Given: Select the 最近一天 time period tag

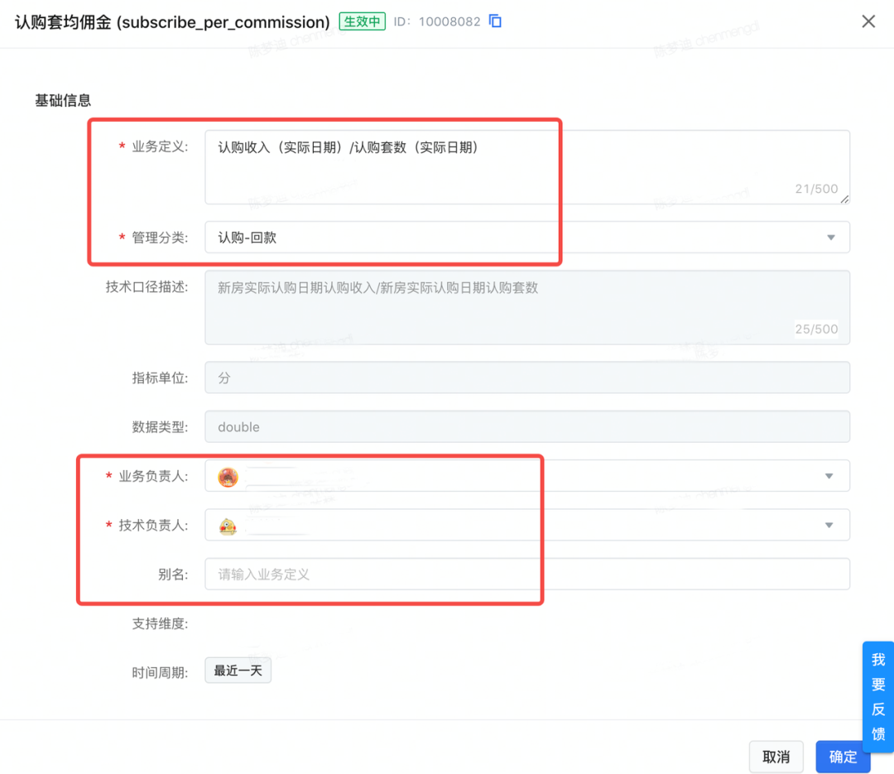Looking at the screenshot, I should [x=238, y=671].
